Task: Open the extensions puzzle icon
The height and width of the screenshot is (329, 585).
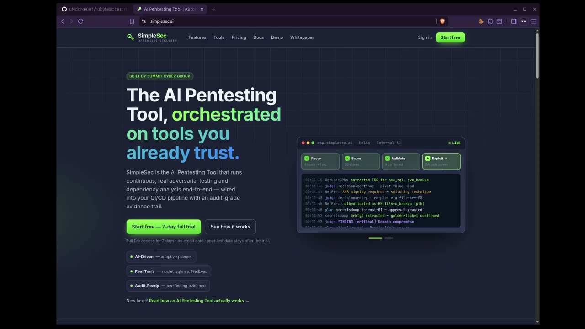Action: tap(490, 21)
